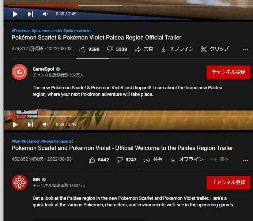Click IGN subscriber count 1680万人
Screen dimensions: 253x221
pyautogui.click(x=59, y=186)
